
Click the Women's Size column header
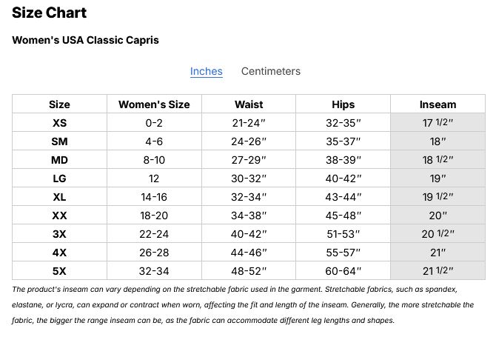154,104
